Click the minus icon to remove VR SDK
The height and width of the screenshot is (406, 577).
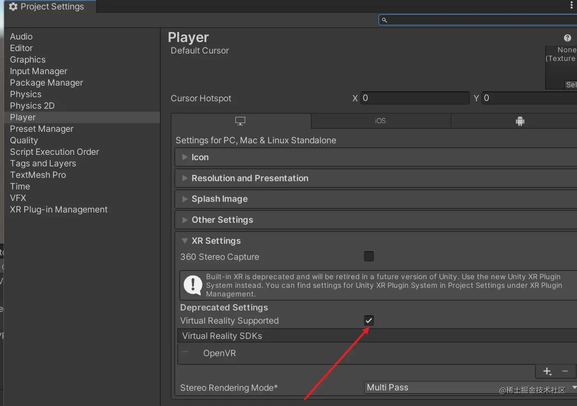(x=565, y=371)
